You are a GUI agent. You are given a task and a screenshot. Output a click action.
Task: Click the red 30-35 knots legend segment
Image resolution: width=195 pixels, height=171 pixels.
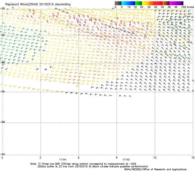(x=159, y=3)
